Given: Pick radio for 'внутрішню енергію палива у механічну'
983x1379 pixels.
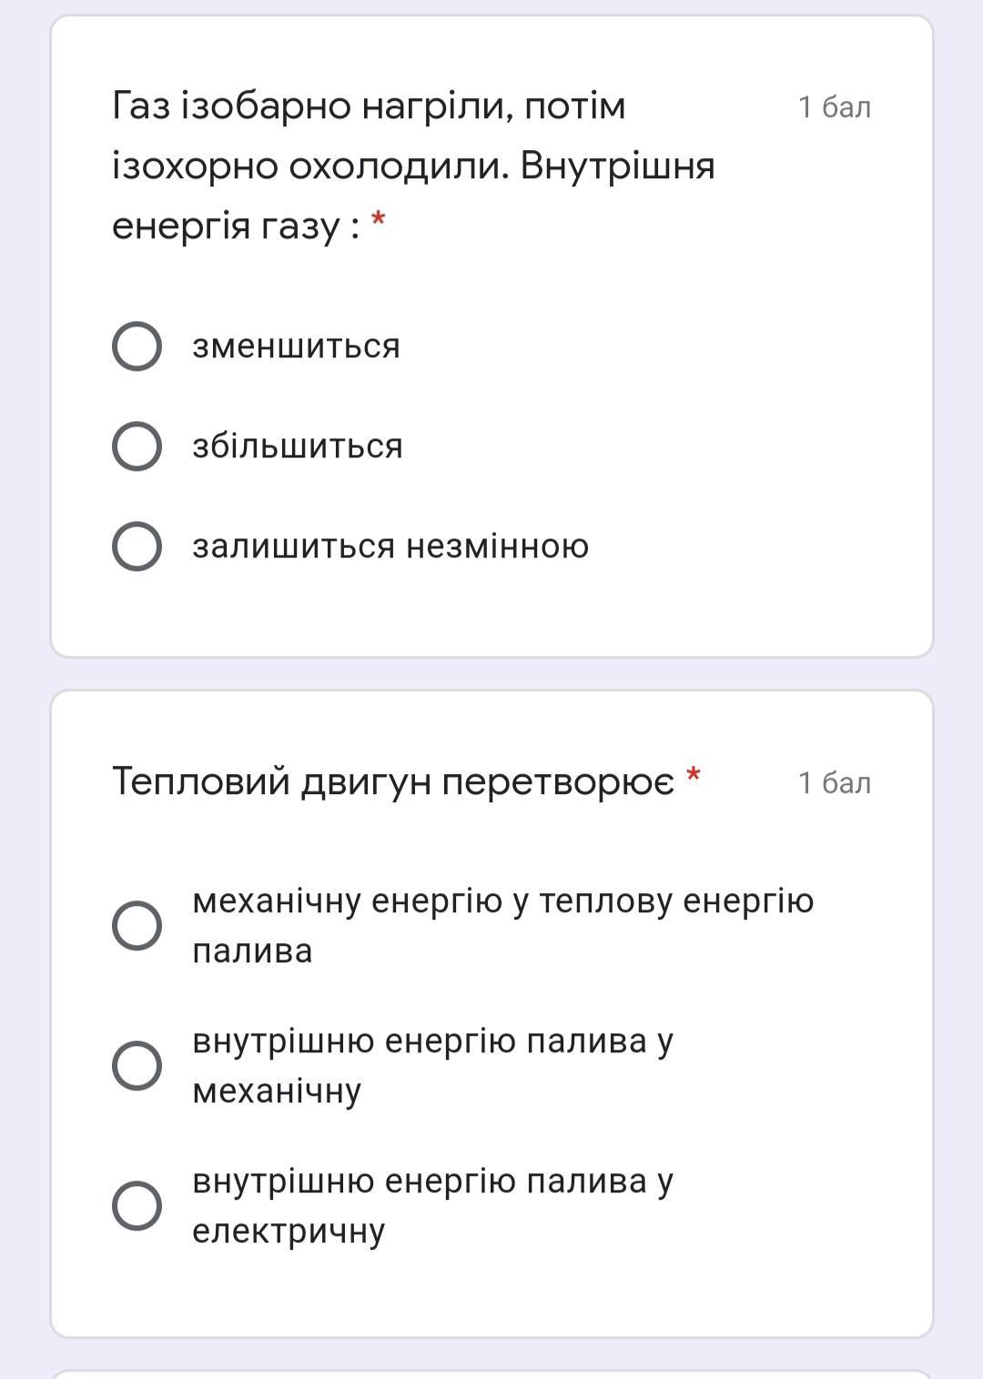Looking at the screenshot, I should click(x=137, y=1065).
